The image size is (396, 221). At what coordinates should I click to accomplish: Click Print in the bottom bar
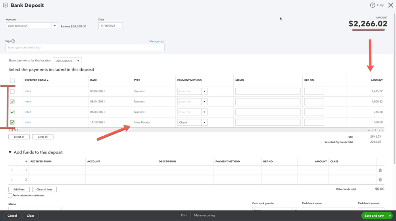tap(184, 215)
